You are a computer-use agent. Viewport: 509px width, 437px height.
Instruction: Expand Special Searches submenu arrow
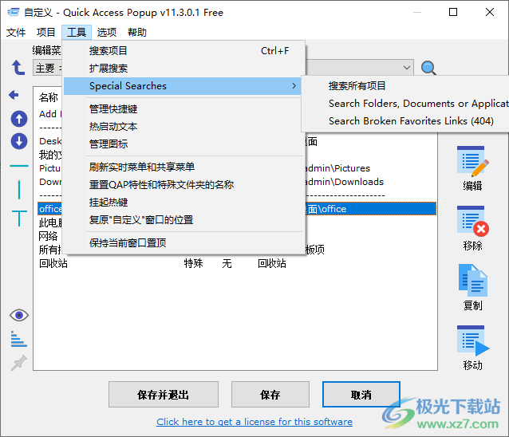[x=294, y=86]
